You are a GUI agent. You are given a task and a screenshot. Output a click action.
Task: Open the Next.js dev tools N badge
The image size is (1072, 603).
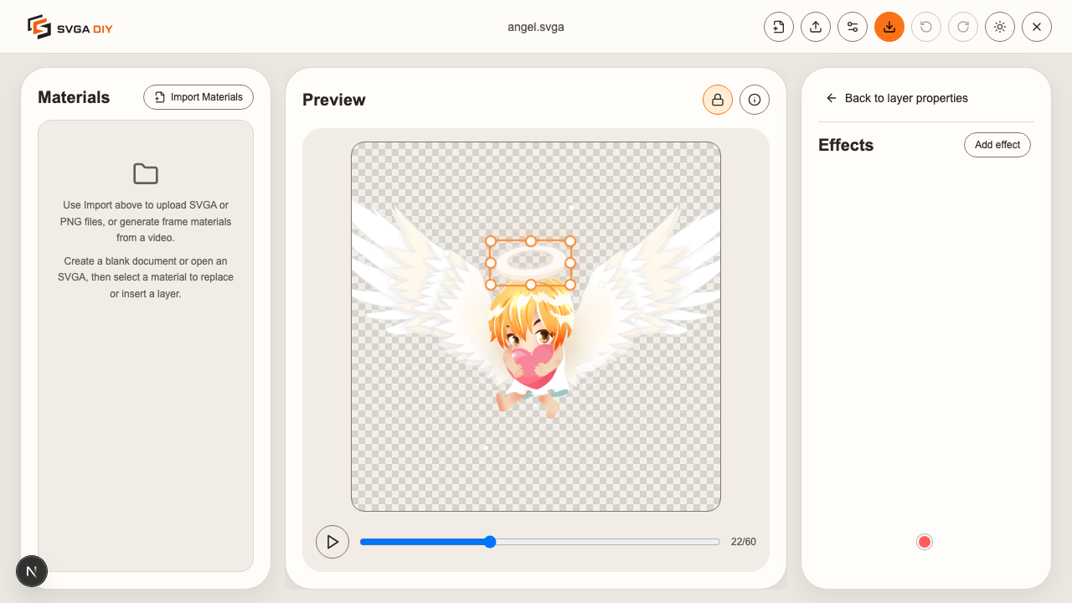click(32, 571)
